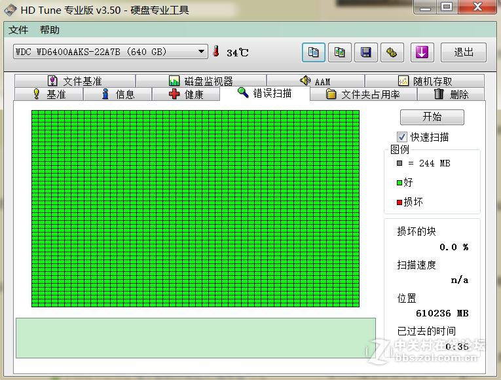This screenshot has height=380, width=501.
Task: Click the thermometer temperature icon
Action: point(216,51)
